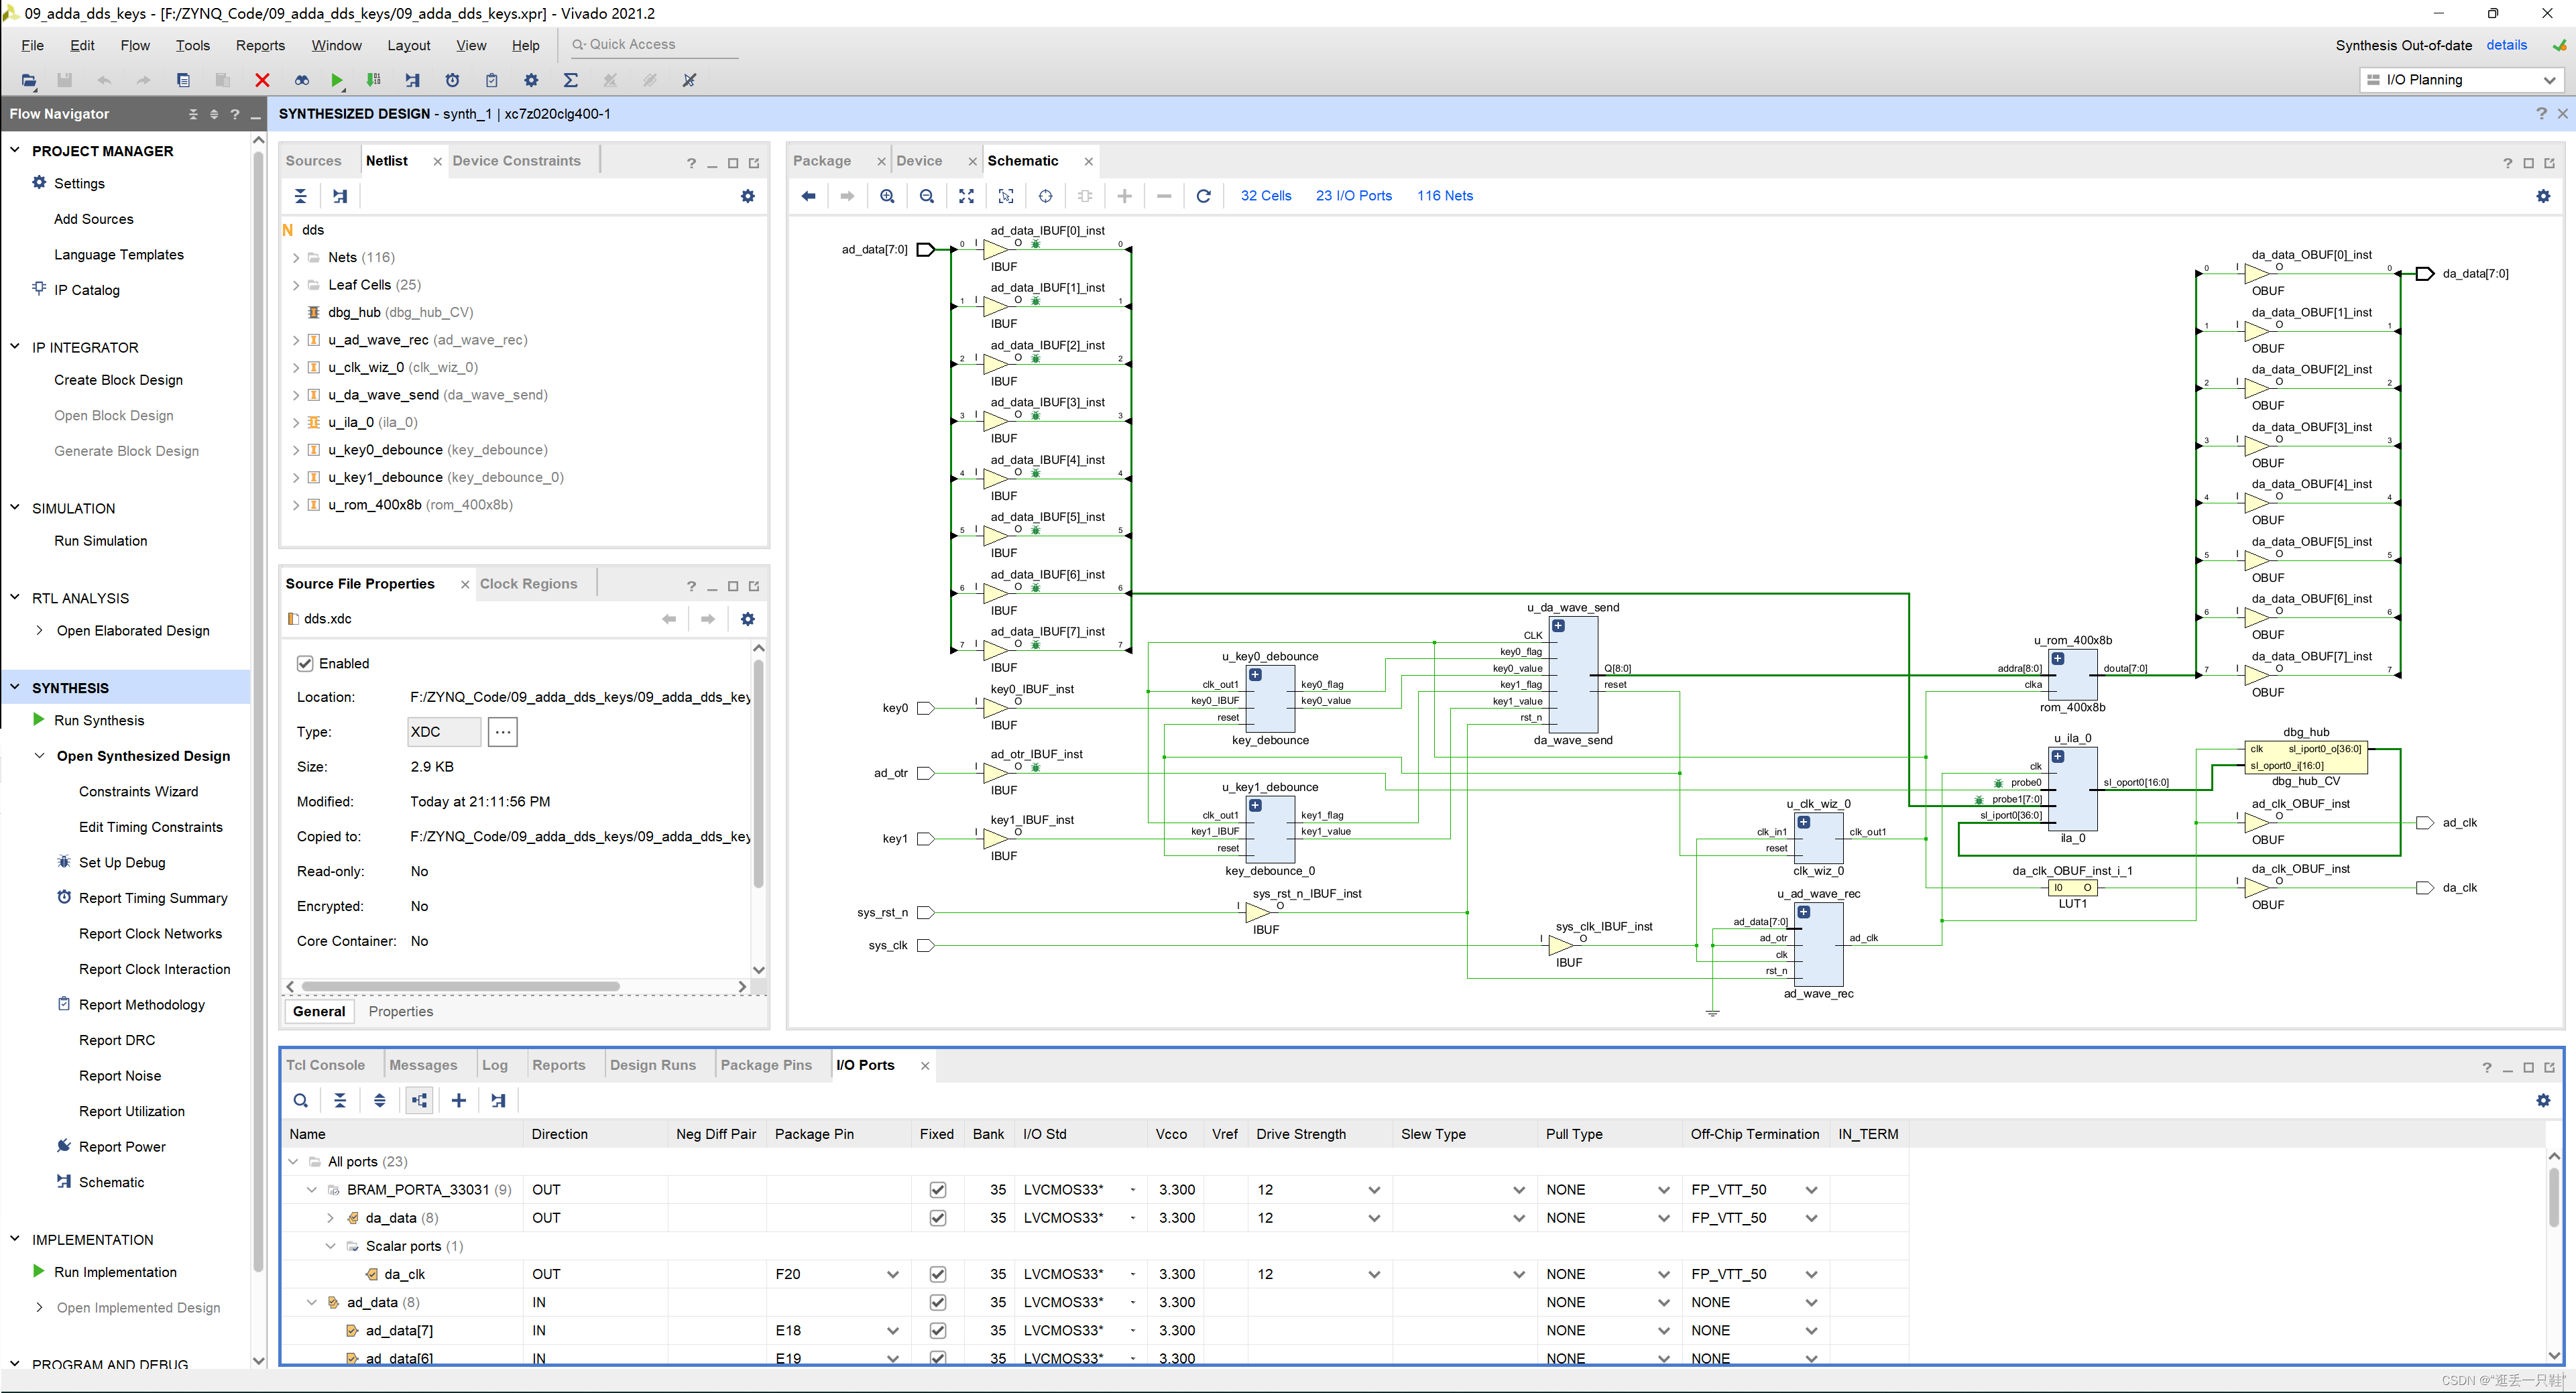Click the Synthesis Out-of-date details link

tap(2506, 45)
